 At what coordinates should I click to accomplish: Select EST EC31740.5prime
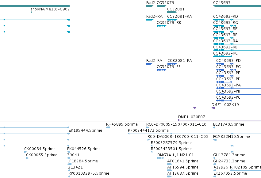[x=214, y=127]
